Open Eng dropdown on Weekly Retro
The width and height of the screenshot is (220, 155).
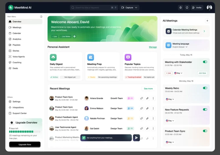pos(170,99)
